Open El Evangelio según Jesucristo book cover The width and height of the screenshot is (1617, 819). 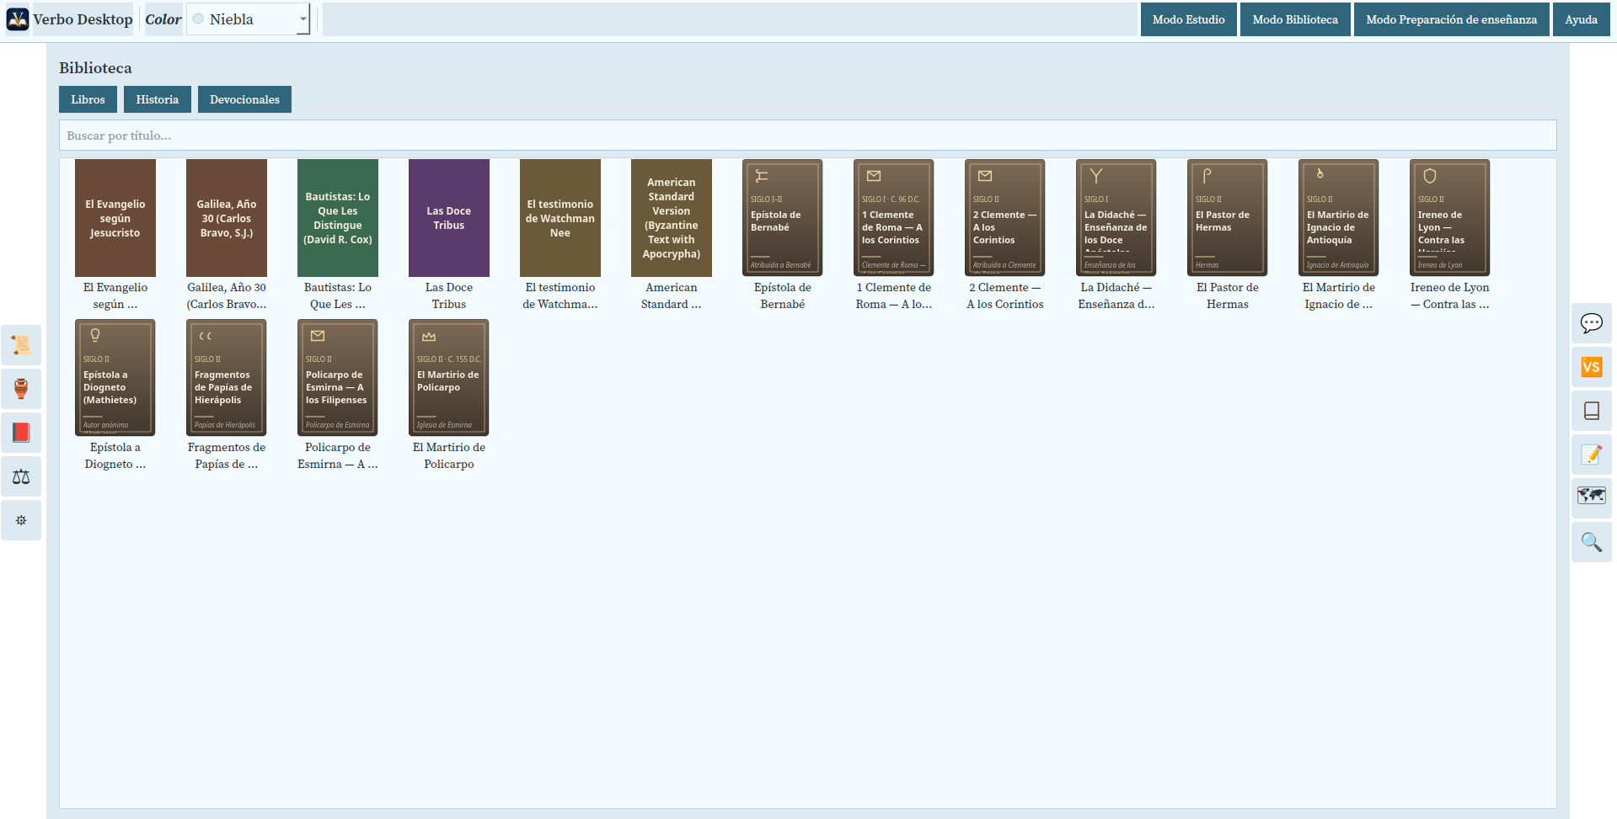pyautogui.click(x=115, y=218)
